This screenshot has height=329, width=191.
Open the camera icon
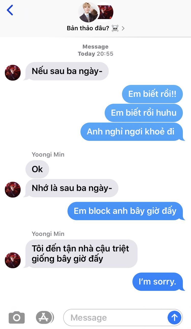coord(17,318)
